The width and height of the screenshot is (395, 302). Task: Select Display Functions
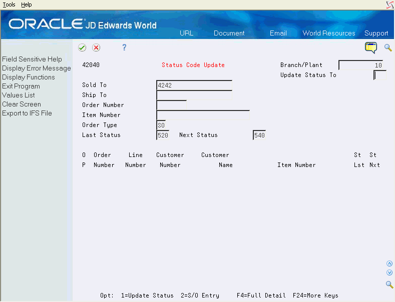point(29,77)
